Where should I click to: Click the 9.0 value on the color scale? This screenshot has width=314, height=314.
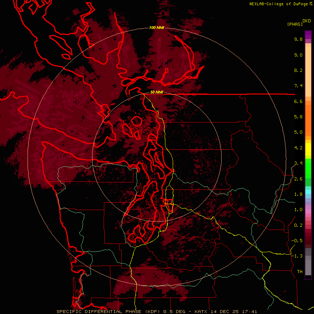298,55
